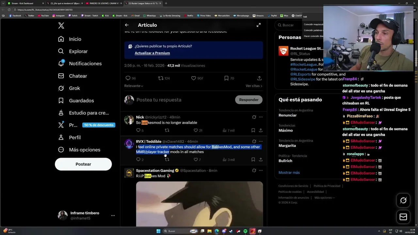This screenshot has width=418, height=235.
Task: Like Nick's reply with 21 likes
Action: point(198,131)
